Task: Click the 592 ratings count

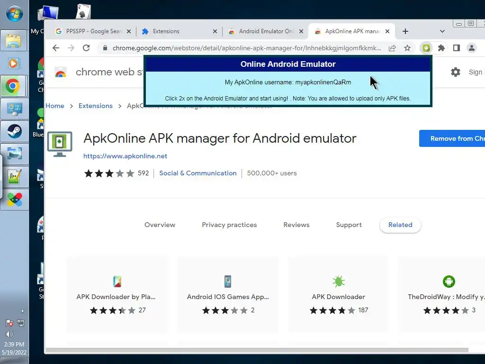Action: 143,173
